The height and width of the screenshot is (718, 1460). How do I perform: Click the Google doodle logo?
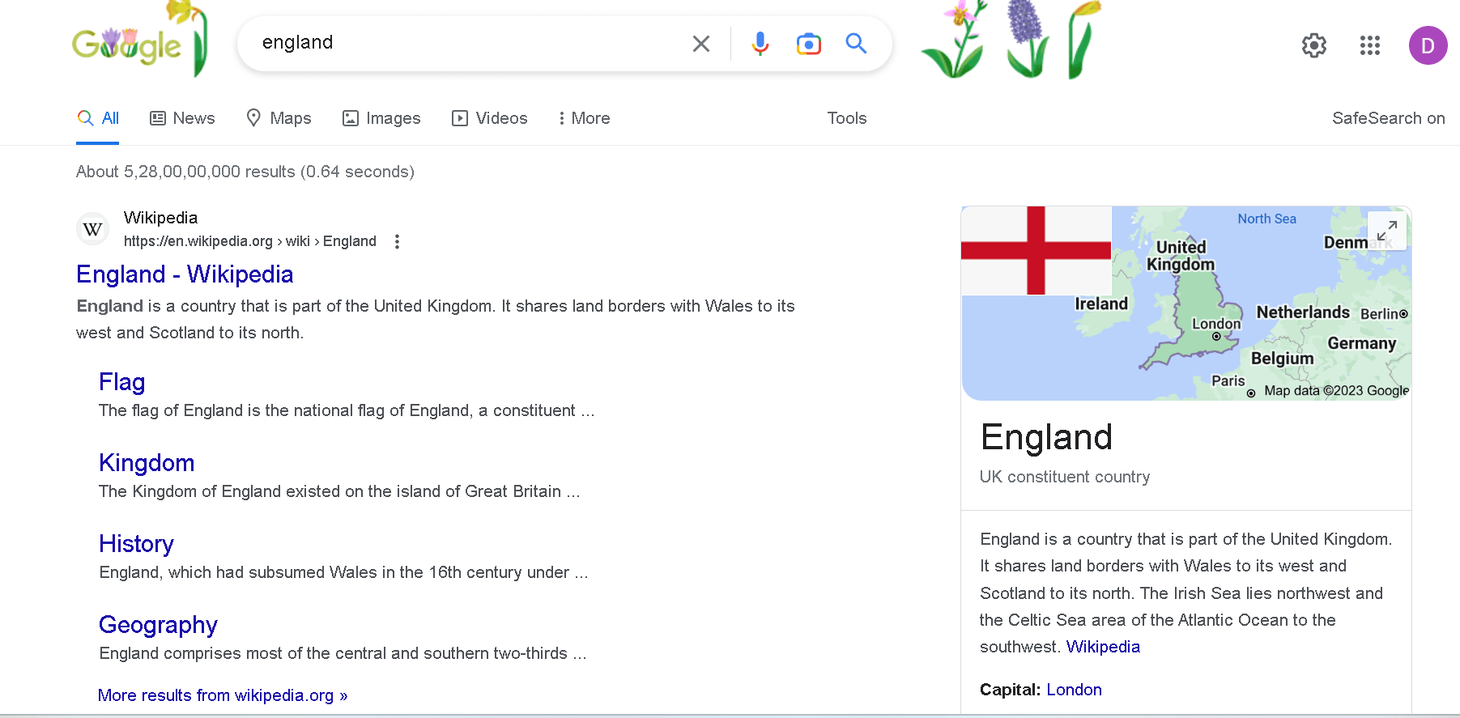[139, 40]
